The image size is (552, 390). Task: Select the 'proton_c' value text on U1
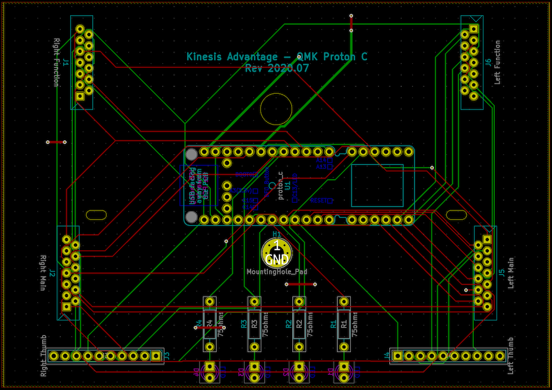(280, 186)
